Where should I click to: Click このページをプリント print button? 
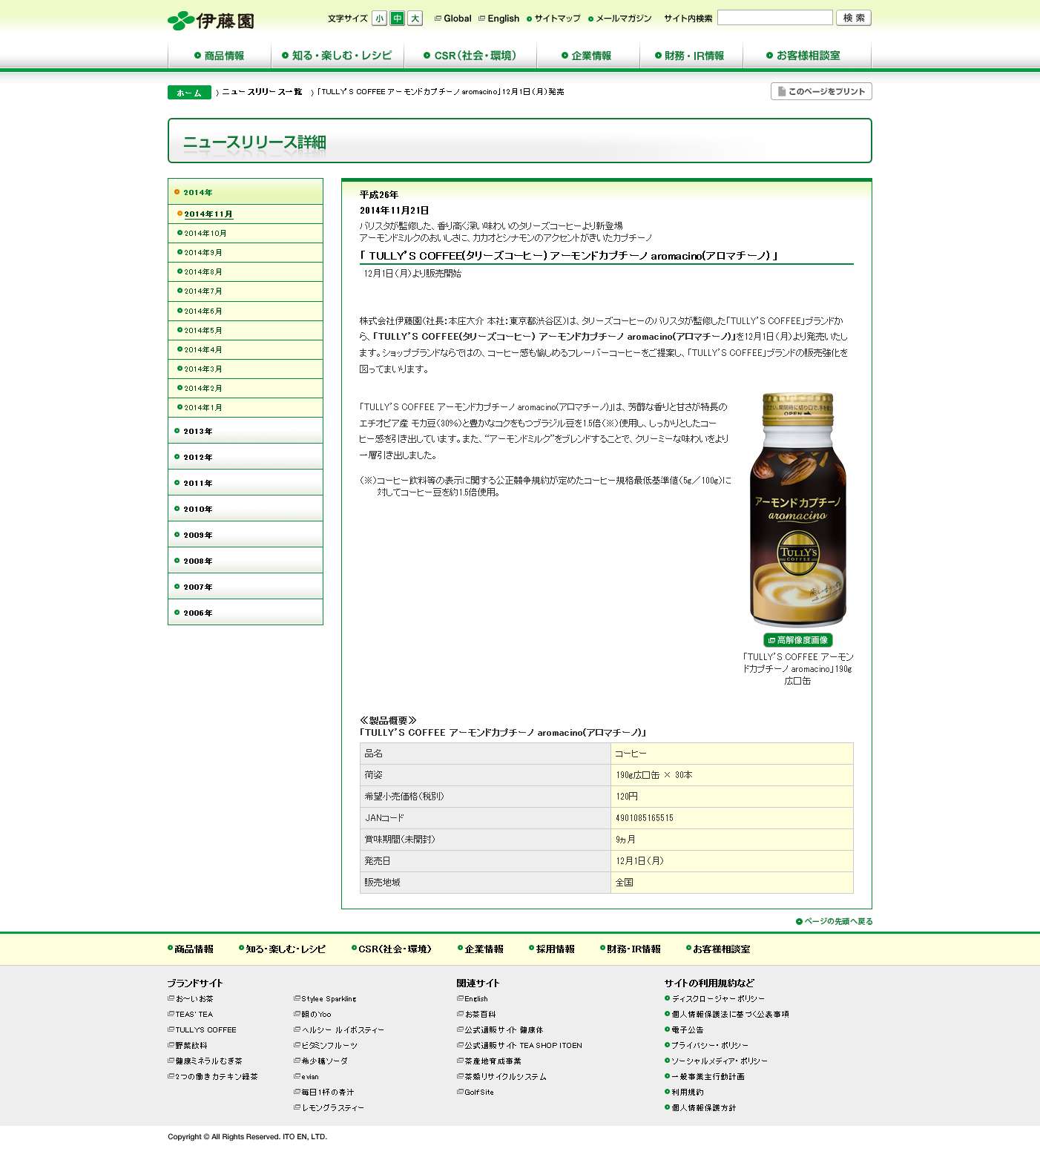(821, 91)
